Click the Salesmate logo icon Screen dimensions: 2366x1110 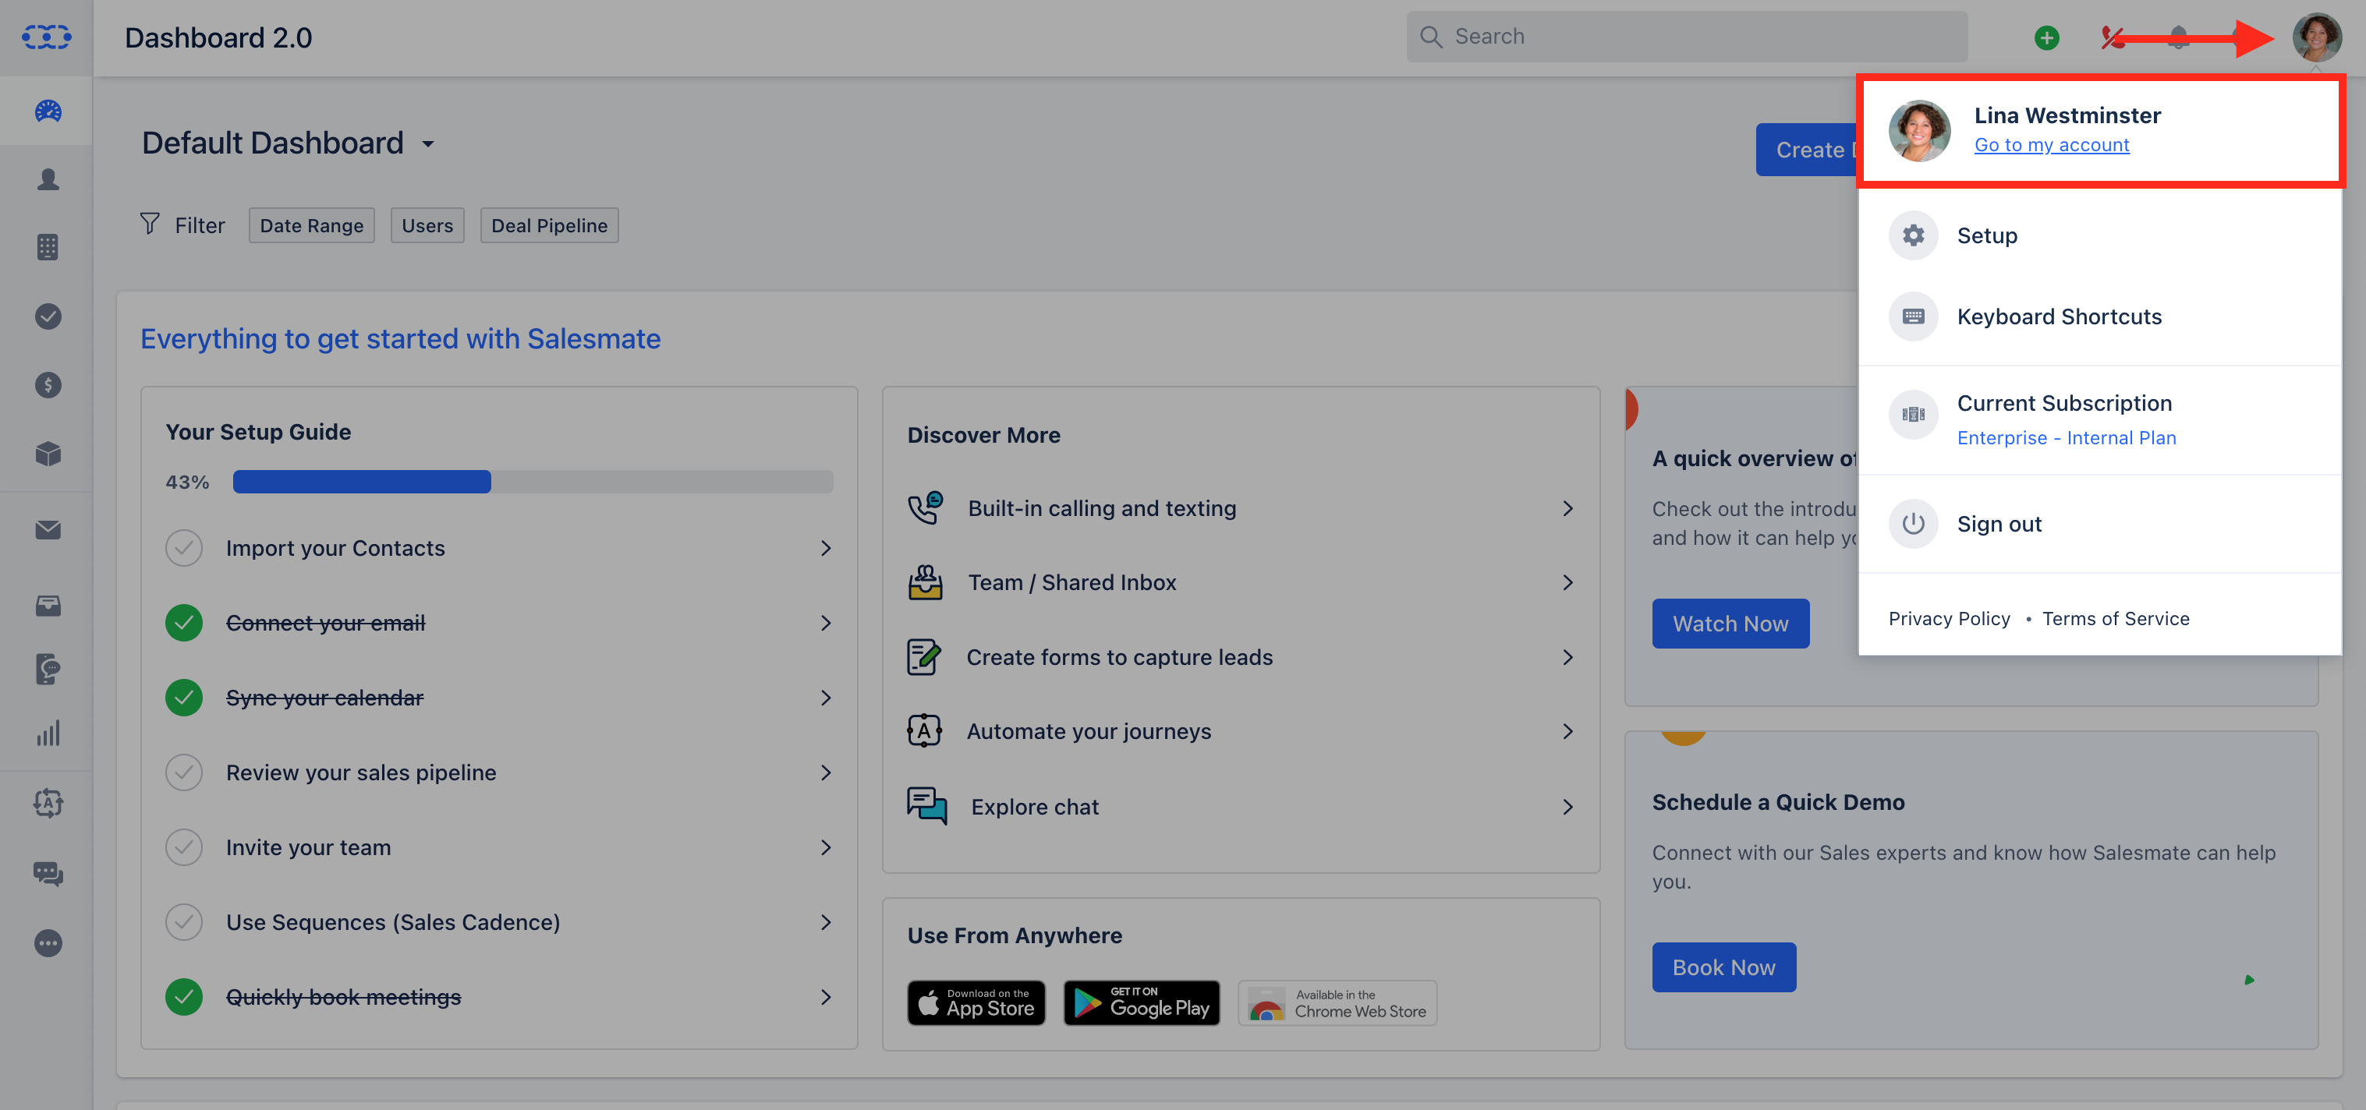click(x=47, y=37)
